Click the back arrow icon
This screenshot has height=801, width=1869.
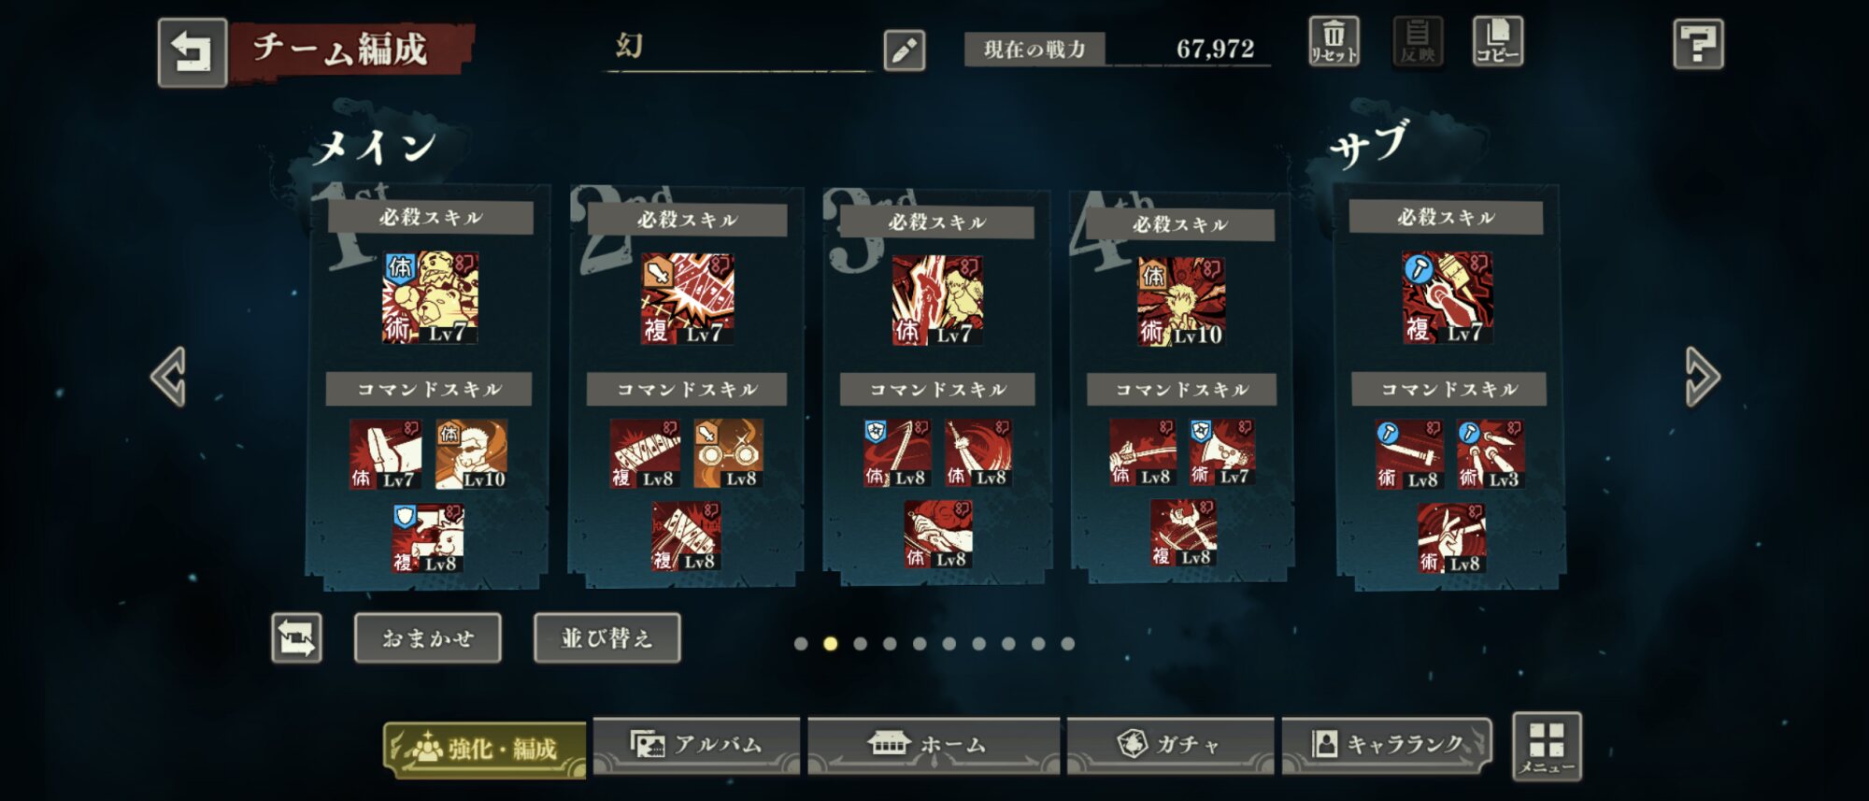pos(192,52)
